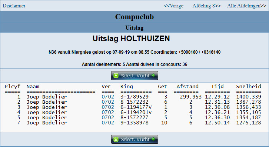Click the download icon on bottom Select. Vlucht button
The width and height of the screenshot is (269, 147).
coord(116,139)
